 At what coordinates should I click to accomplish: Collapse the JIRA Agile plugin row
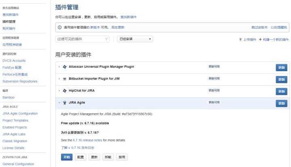coord(59,103)
